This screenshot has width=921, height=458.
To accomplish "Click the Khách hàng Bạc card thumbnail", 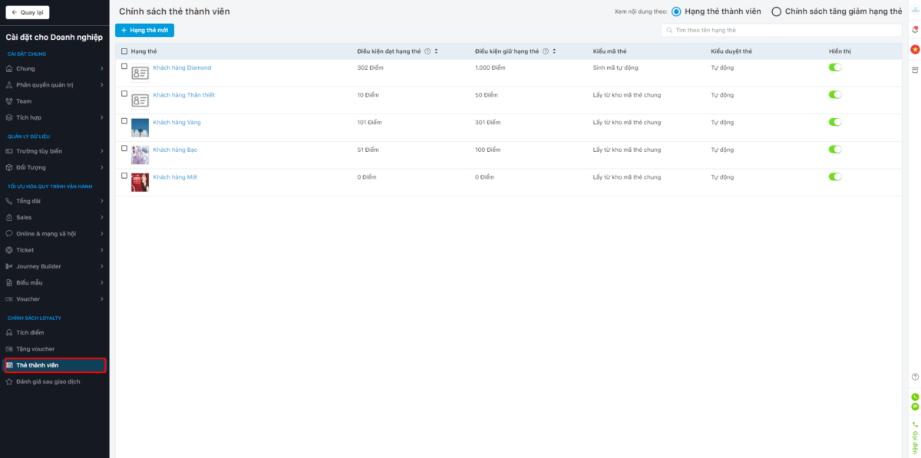I will tap(140, 154).
